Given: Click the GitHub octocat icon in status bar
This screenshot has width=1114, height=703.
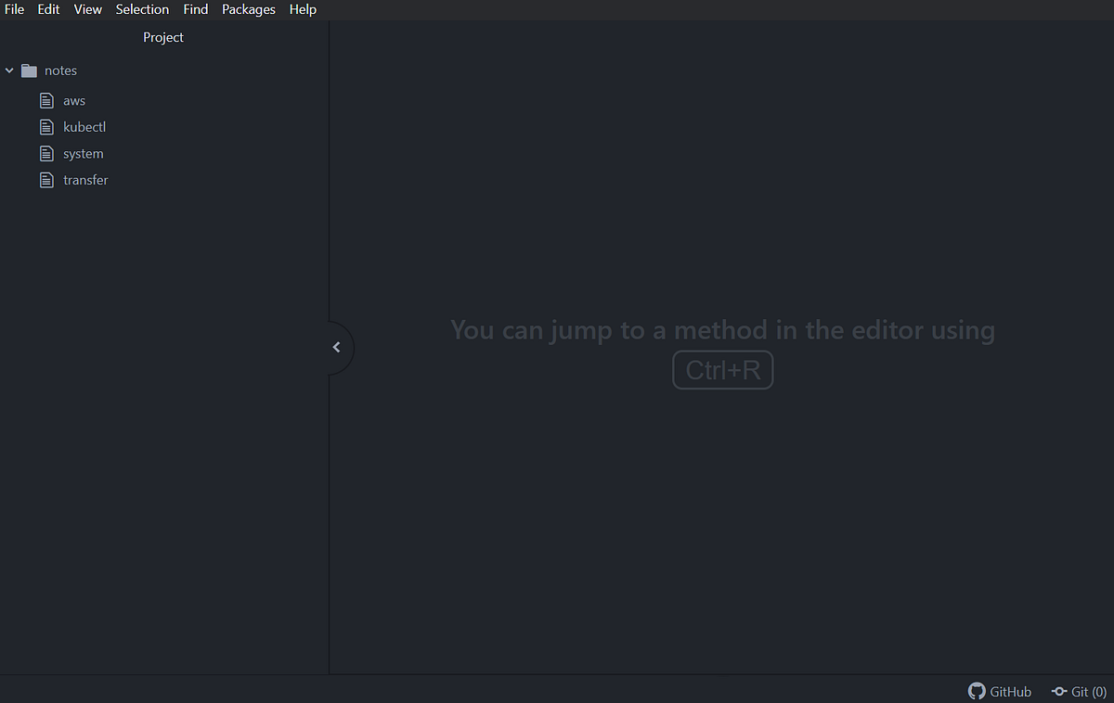Looking at the screenshot, I should [976, 691].
